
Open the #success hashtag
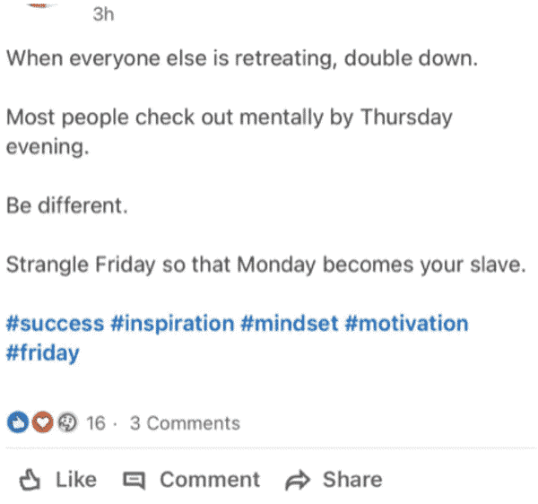[56, 323]
